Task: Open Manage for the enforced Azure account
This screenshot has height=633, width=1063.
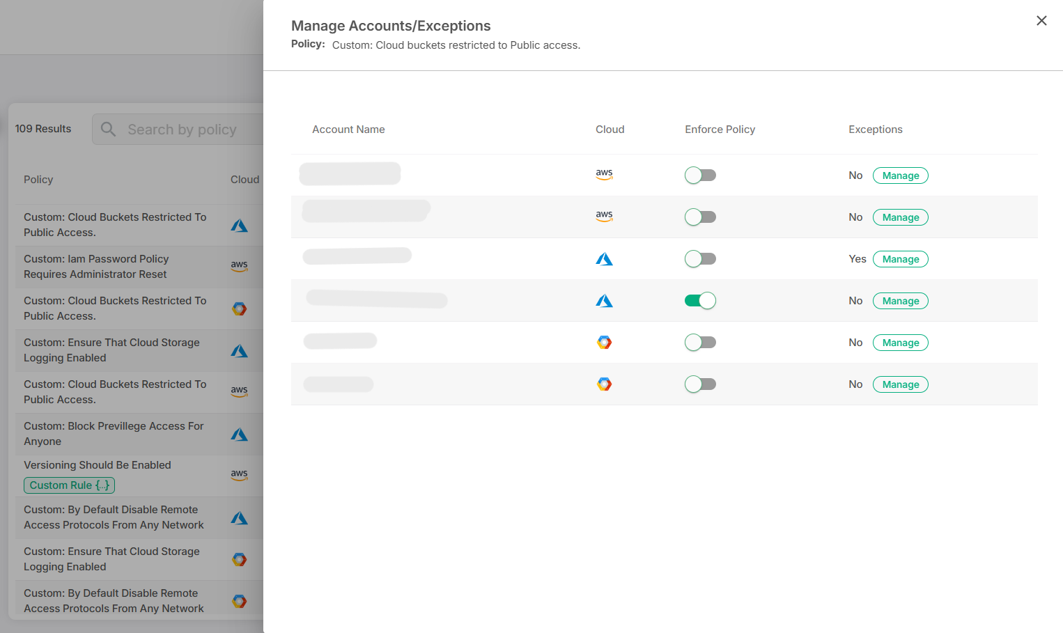Action: click(900, 301)
